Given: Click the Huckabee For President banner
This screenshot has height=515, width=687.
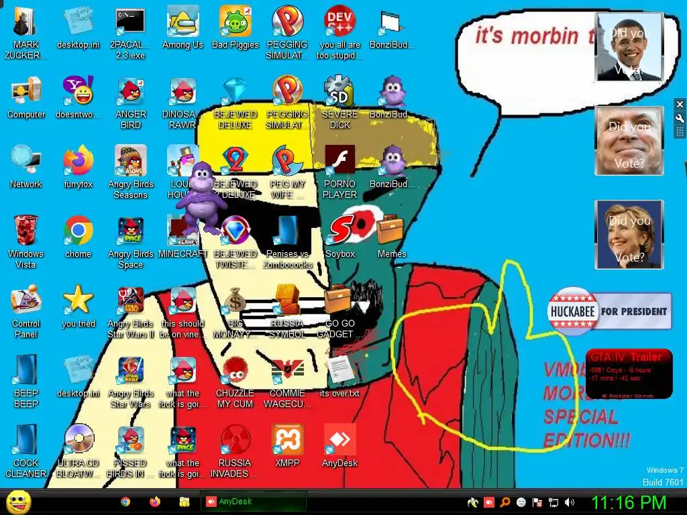Looking at the screenshot, I should pyautogui.click(x=609, y=311).
